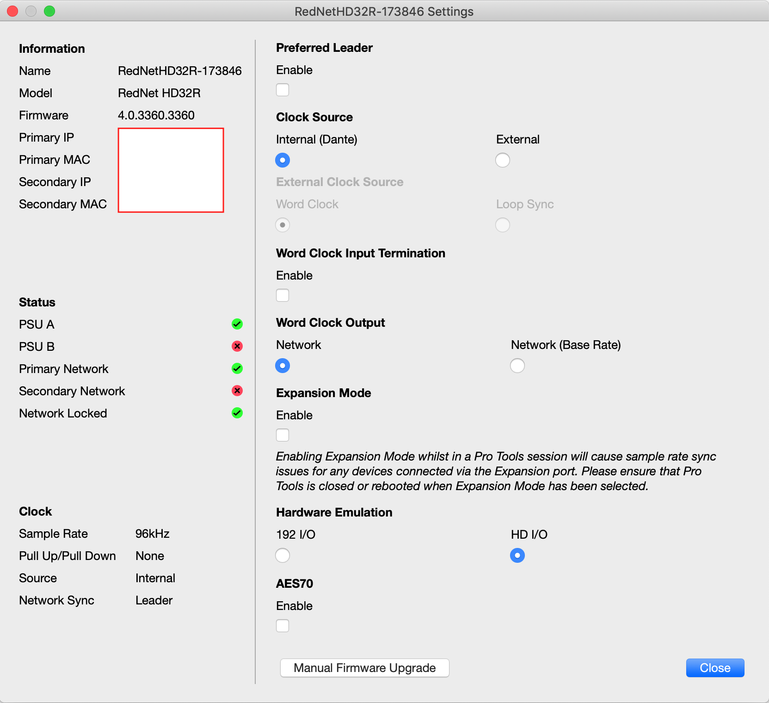This screenshot has width=769, height=703.
Task: Click the Pull Up/Pull Down None value
Action: click(150, 556)
